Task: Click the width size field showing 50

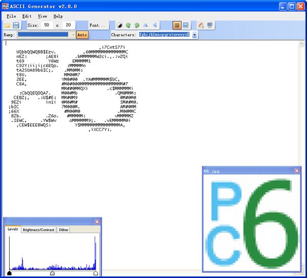Action: coord(47,25)
